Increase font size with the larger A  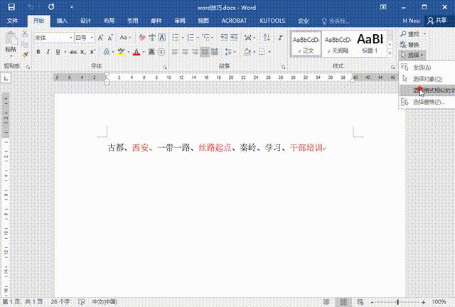coord(100,38)
